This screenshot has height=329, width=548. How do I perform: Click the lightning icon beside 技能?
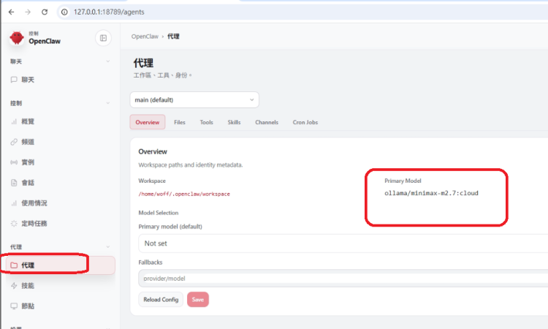click(14, 286)
